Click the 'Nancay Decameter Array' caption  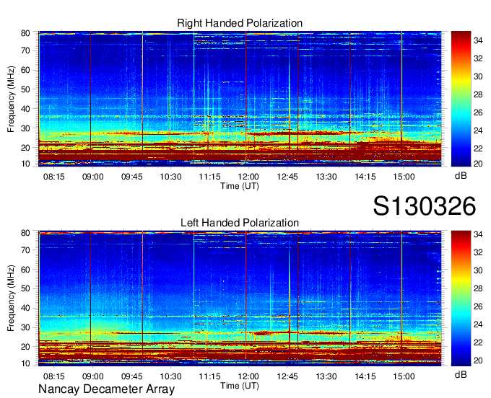106,389
